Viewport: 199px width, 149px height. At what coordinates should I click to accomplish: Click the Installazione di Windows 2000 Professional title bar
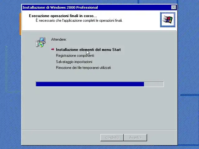click(96, 7)
